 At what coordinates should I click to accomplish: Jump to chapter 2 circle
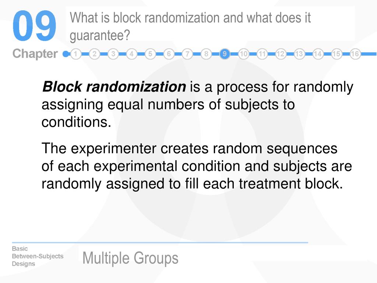click(x=95, y=54)
